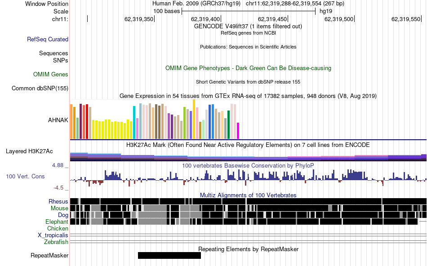Click the layered H3K27Ac signal graph

tap(249, 157)
